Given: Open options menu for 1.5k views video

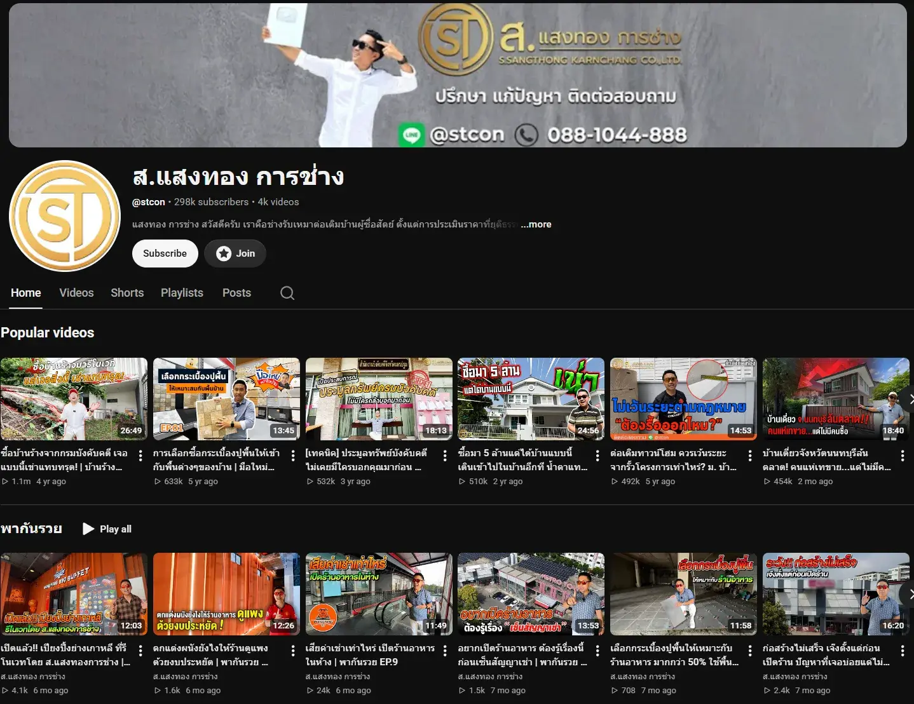Looking at the screenshot, I should (x=597, y=651).
